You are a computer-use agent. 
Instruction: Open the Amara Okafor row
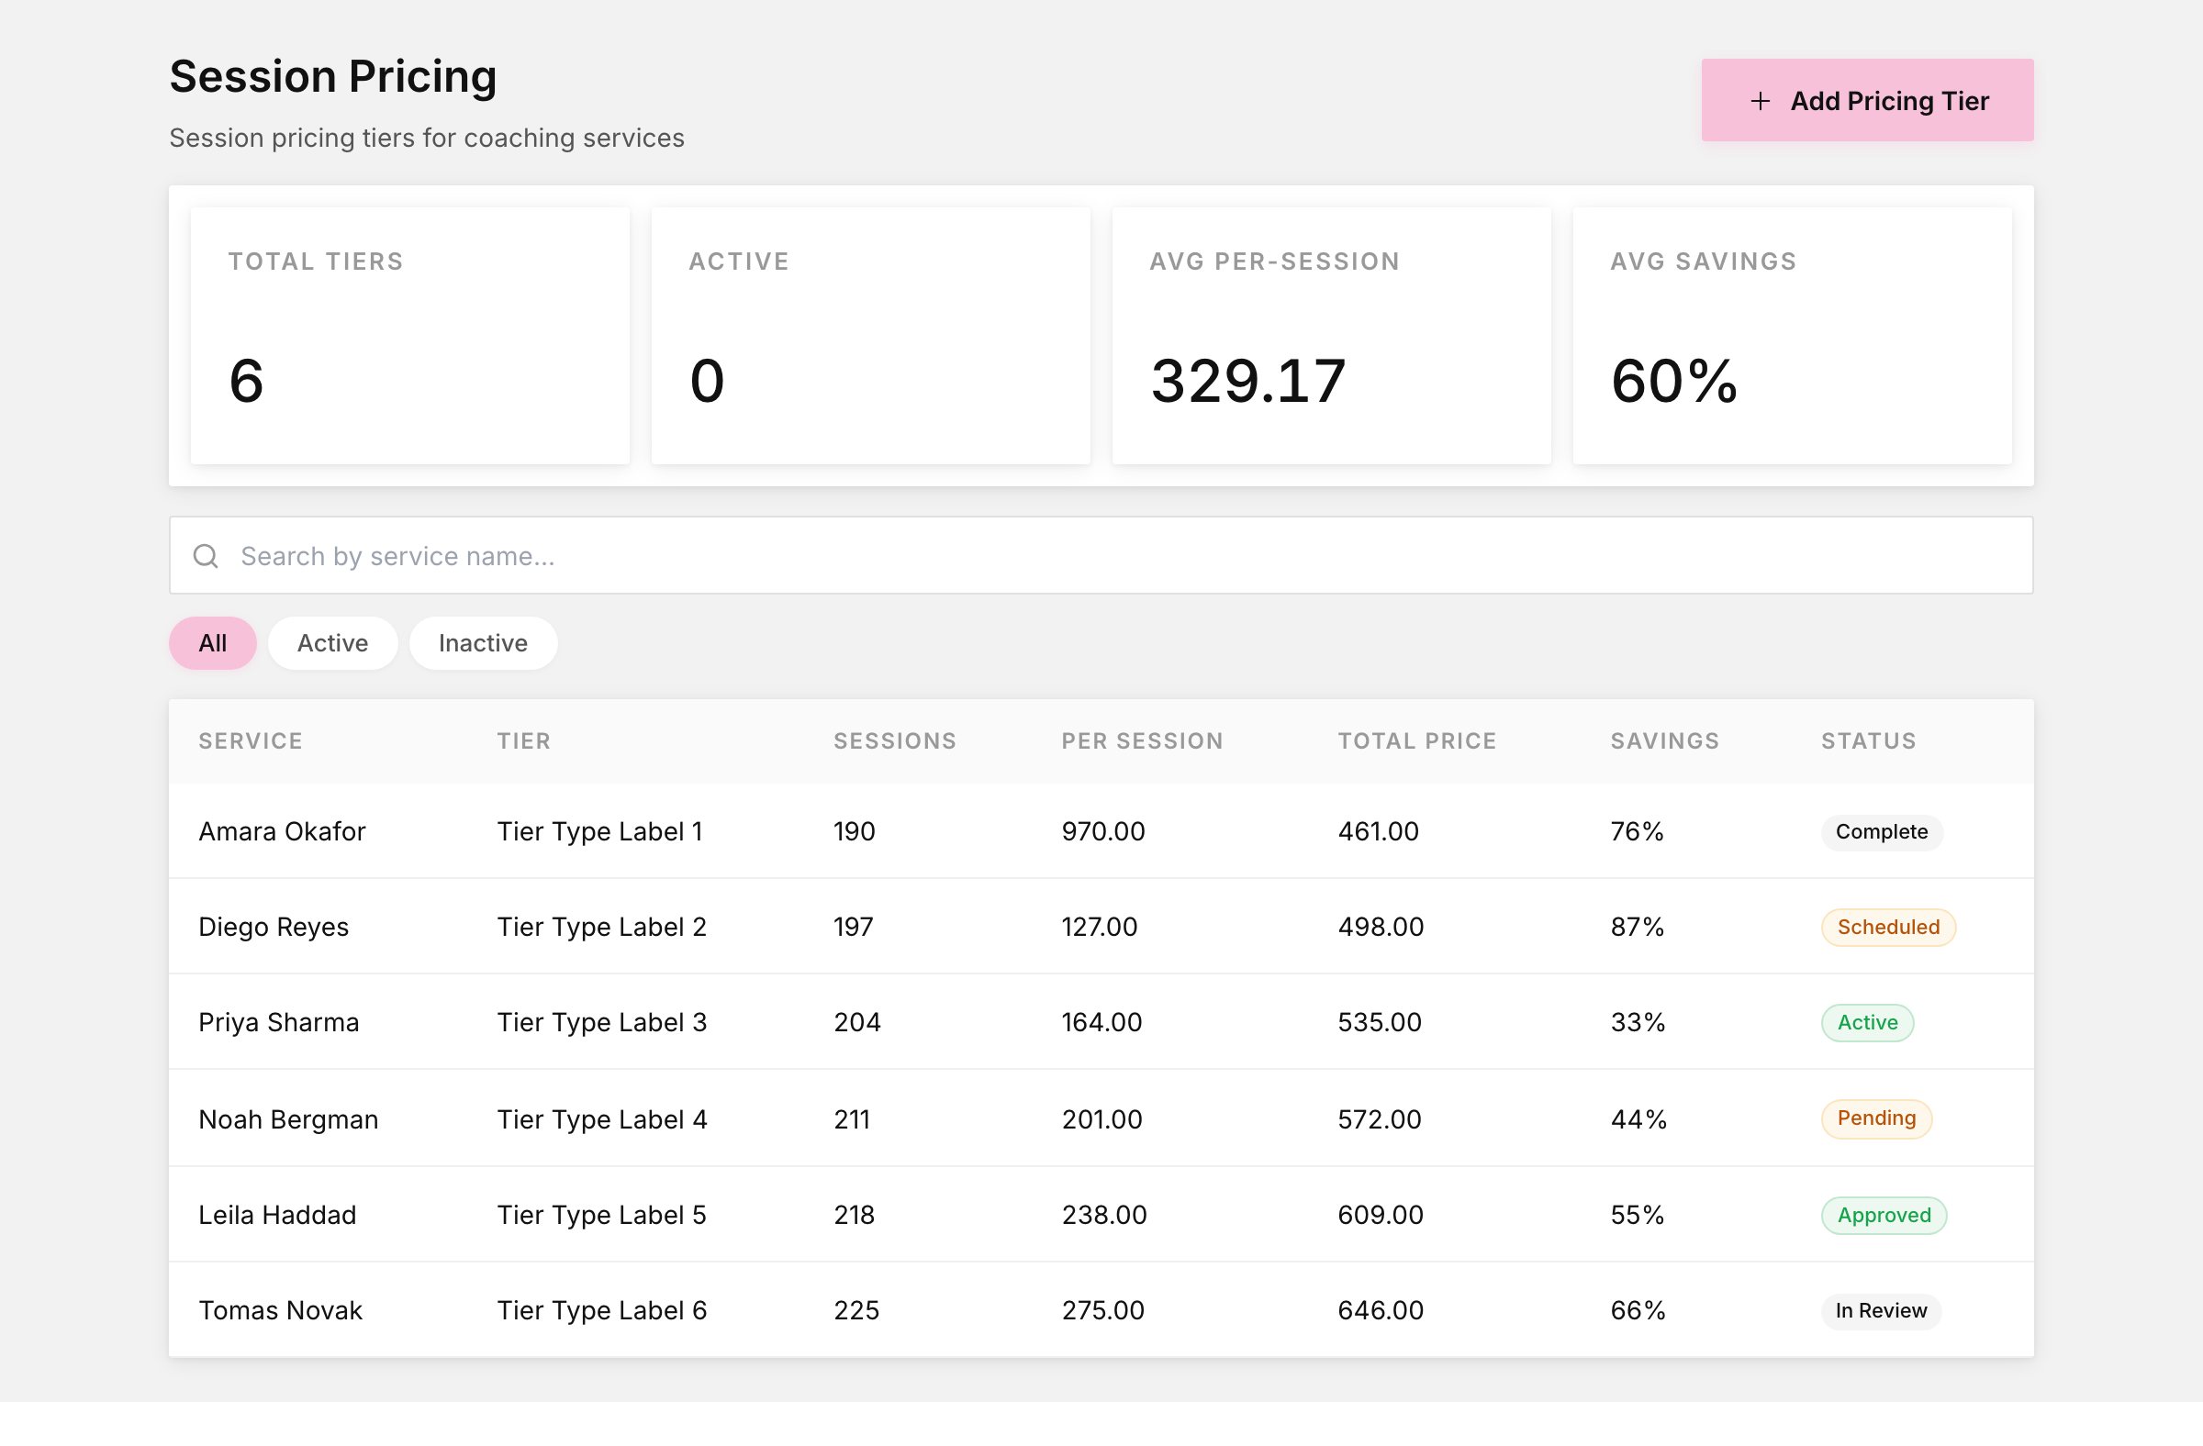1101,831
